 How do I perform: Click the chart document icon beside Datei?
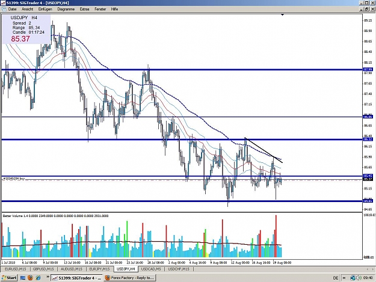4,9
